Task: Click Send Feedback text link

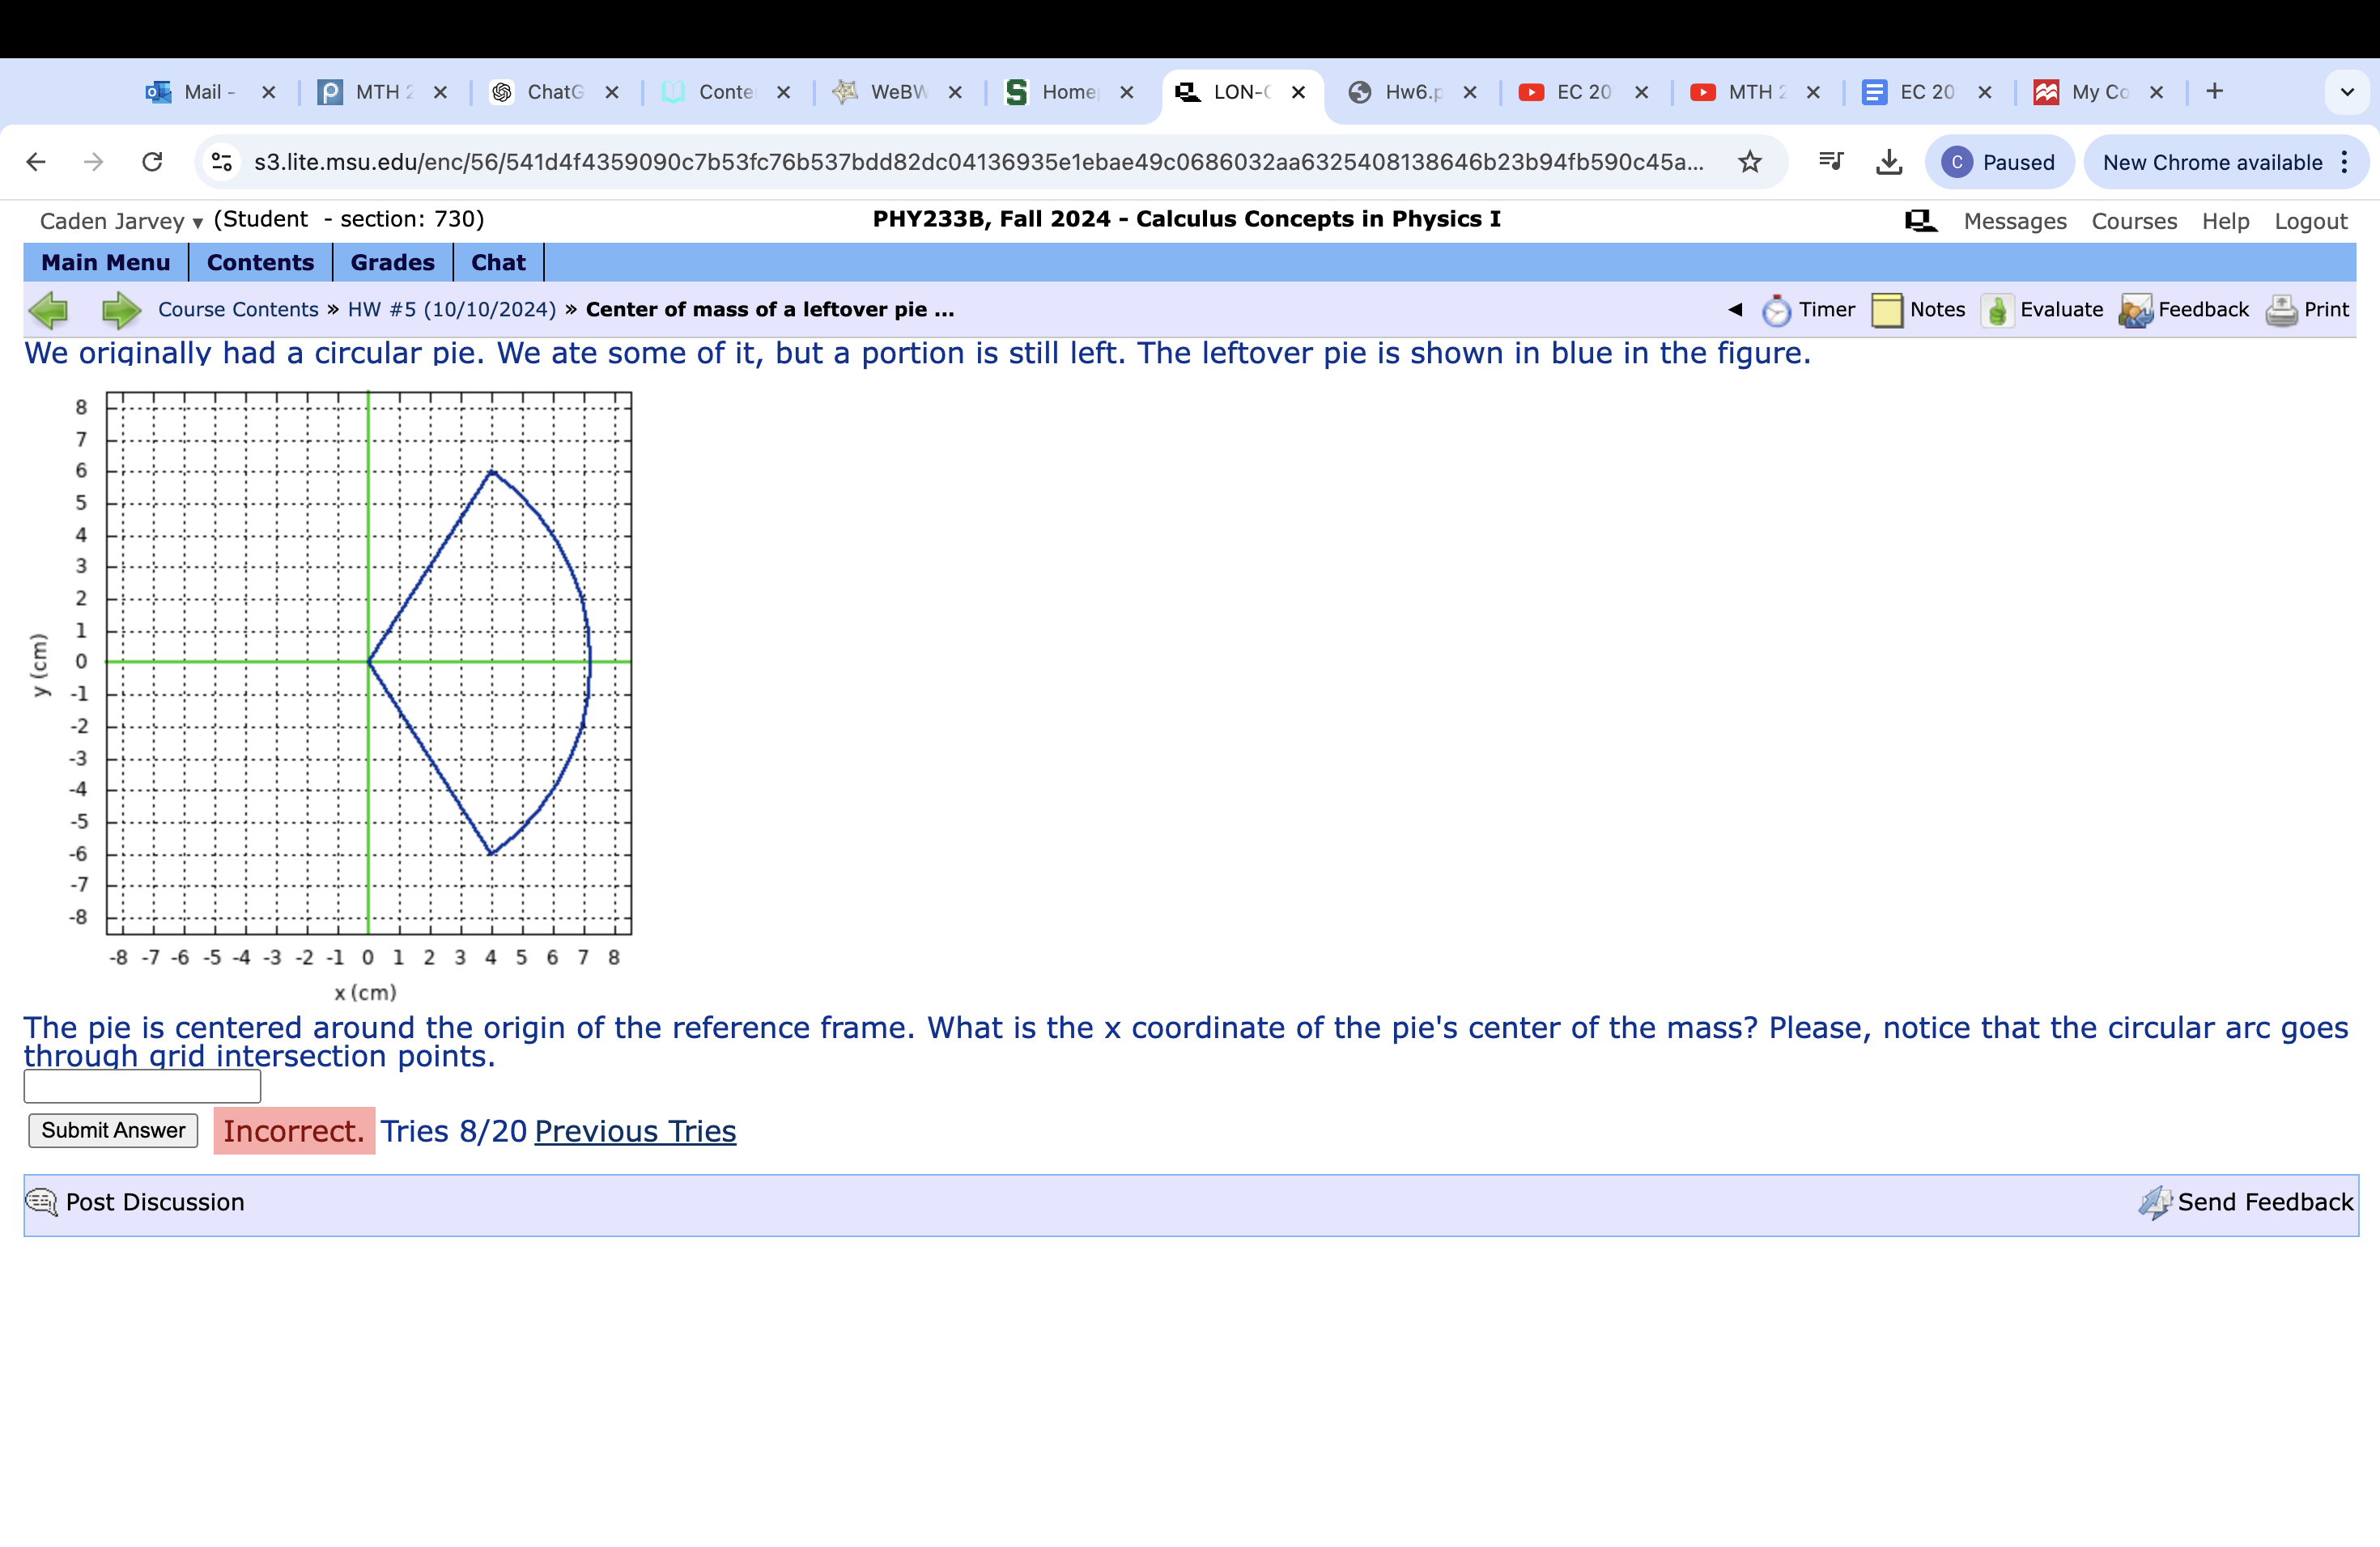Action: coord(2265,1202)
